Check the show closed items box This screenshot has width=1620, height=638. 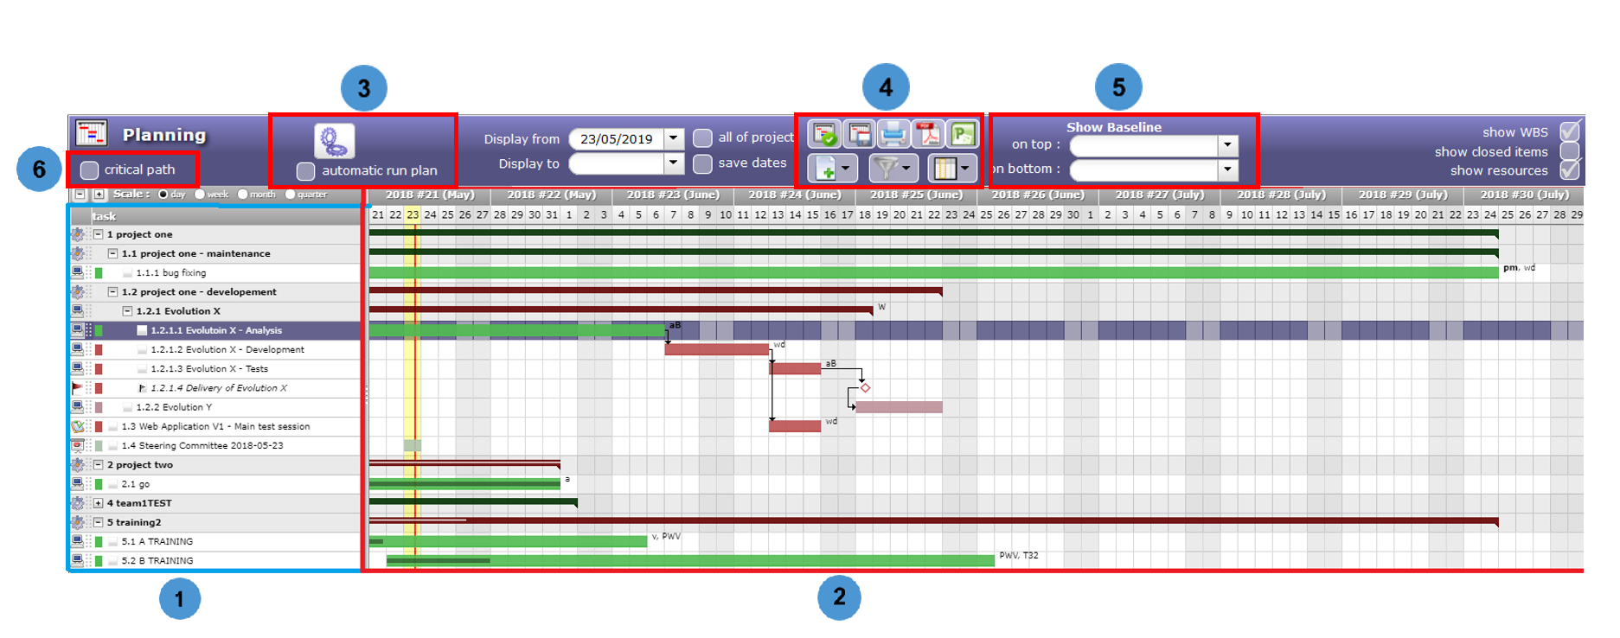1570,151
